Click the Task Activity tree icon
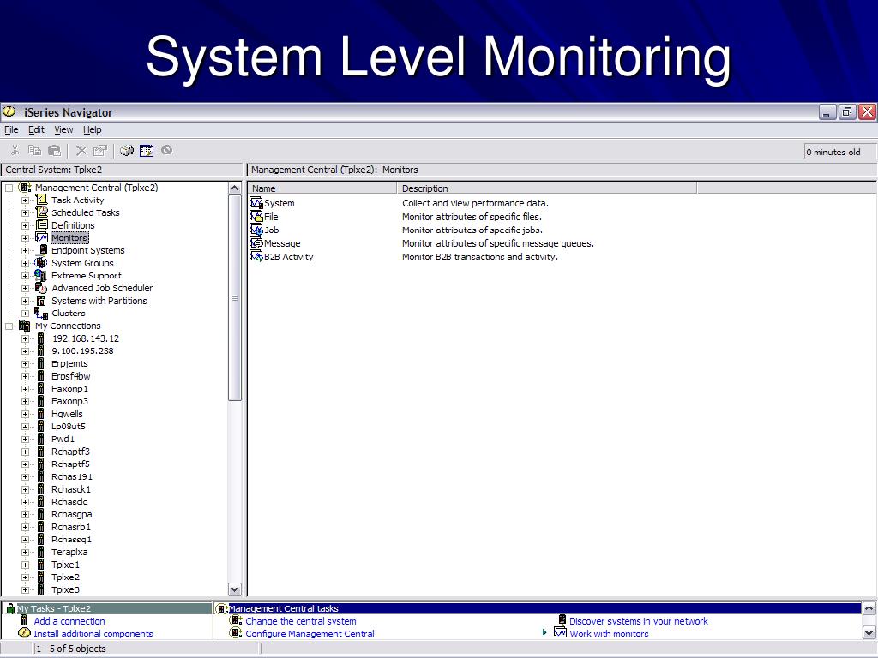 tap(41, 200)
